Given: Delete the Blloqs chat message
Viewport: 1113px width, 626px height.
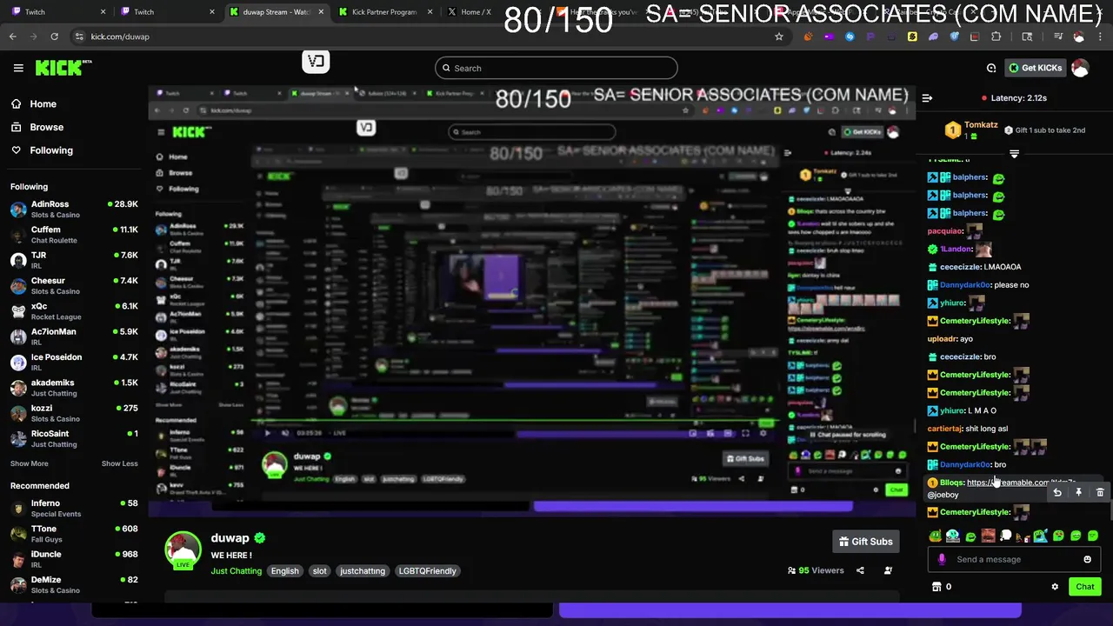Looking at the screenshot, I should pos(1100,492).
